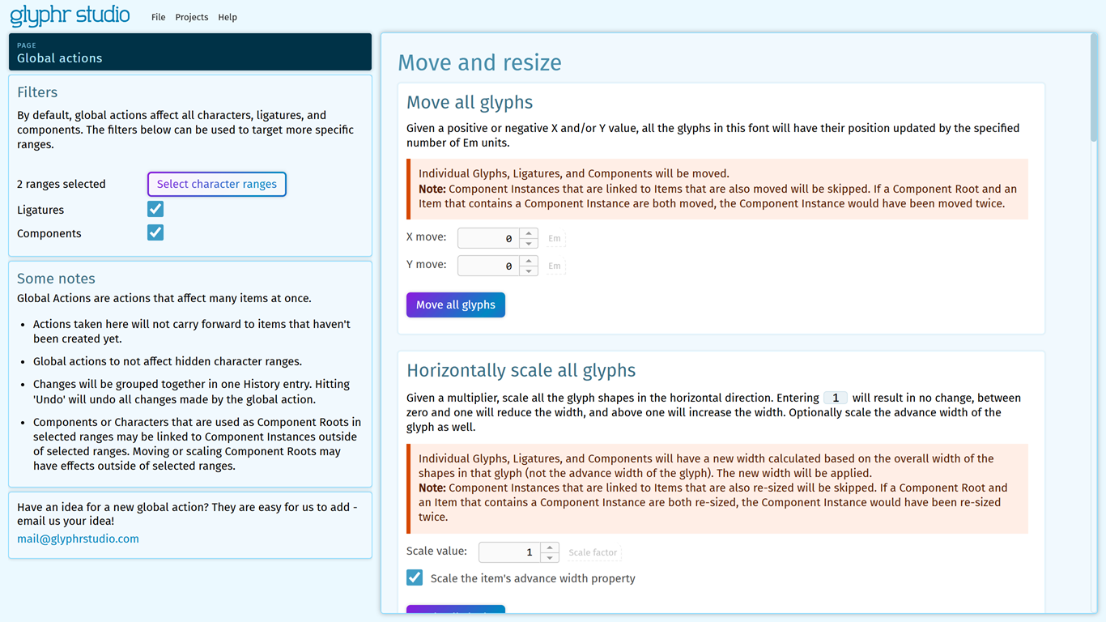Click the Move all glyphs button
This screenshot has height=622, width=1106.
[456, 305]
